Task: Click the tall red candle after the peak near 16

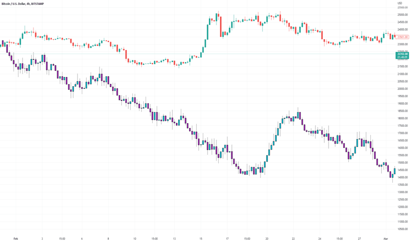Action: 221,27
